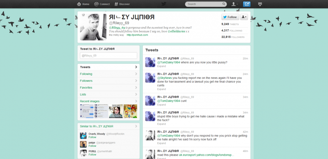Follow the Riley Junior profile
The width and height of the screenshot is (328, 159).
(x=230, y=17)
